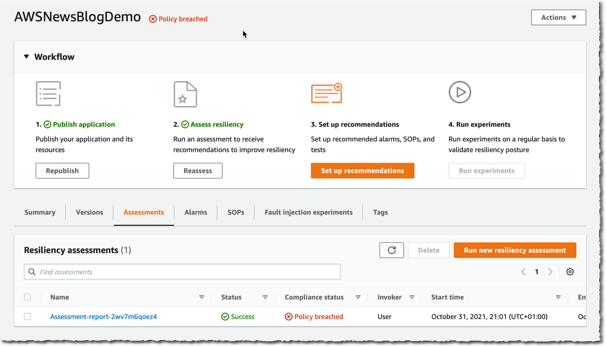Select the Assessments tab
The width and height of the screenshot is (606, 346).
tap(144, 212)
